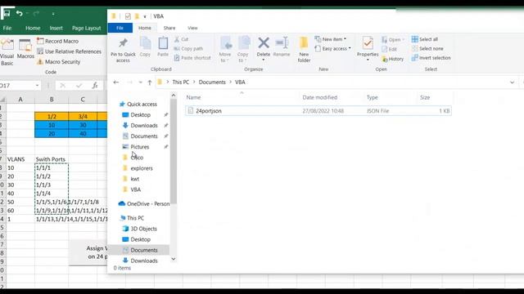
Task: Open the VBA folder in navigation pane
Action: coord(135,189)
